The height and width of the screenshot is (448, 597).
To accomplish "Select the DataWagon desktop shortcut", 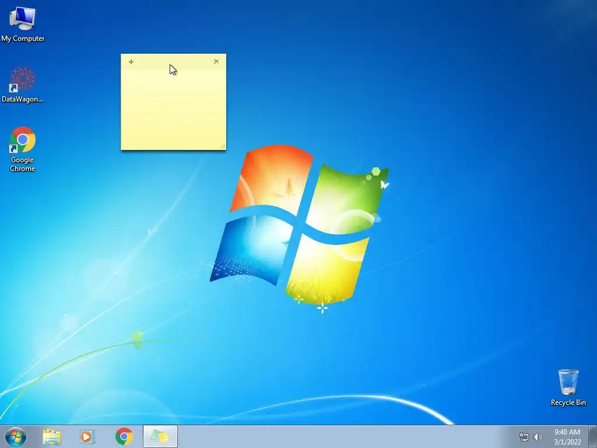I will pyautogui.click(x=23, y=85).
